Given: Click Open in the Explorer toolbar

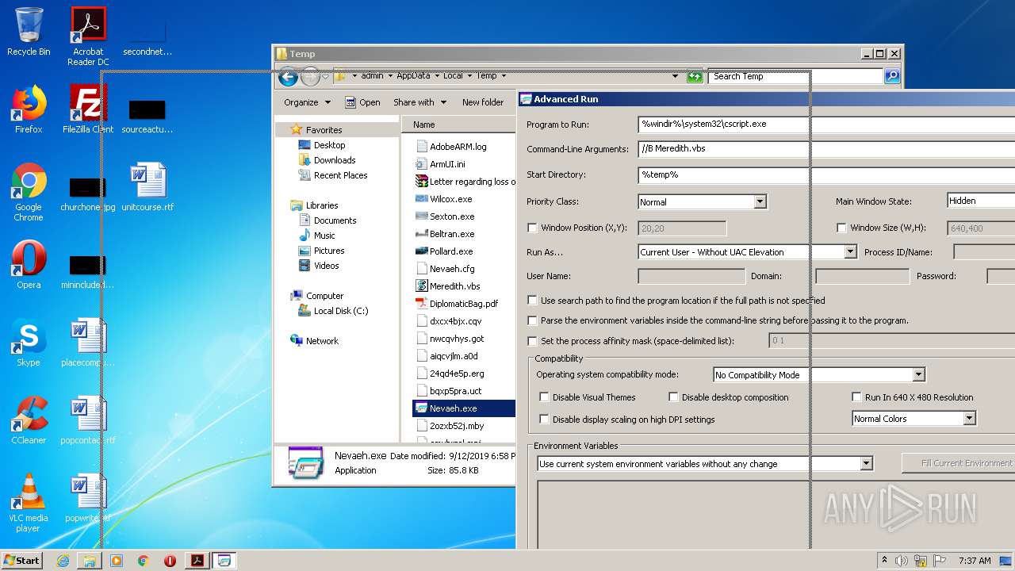Looking at the screenshot, I should pyautogui.click(x=362, y=102).
